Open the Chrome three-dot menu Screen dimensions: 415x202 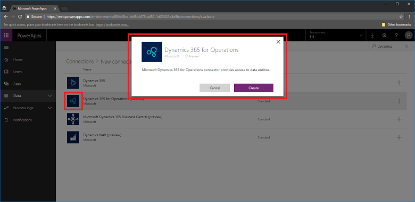coord(410,16)
